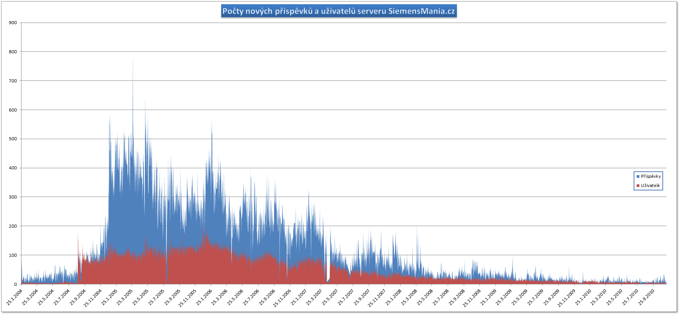
Task: Select the 25.9.2009 date axis label
Action: 551,297
